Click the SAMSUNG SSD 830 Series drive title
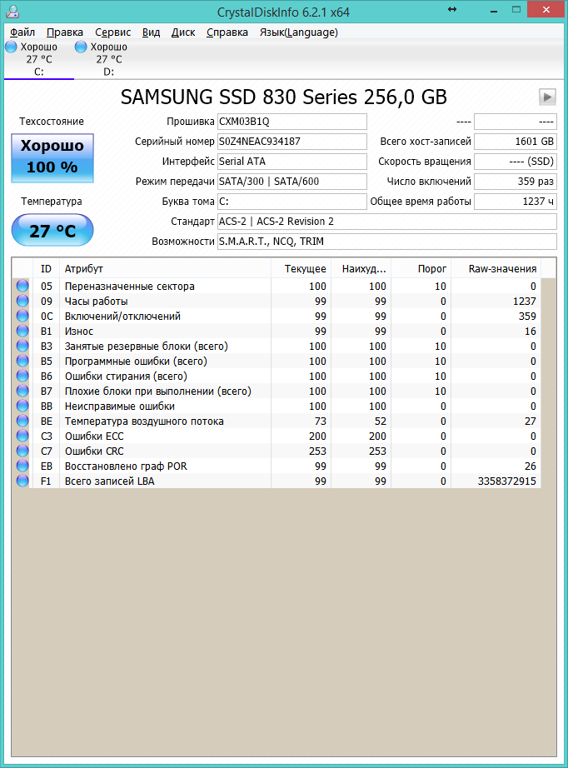The height and width of the screenshot is (768, 568). tap(283, 97)
